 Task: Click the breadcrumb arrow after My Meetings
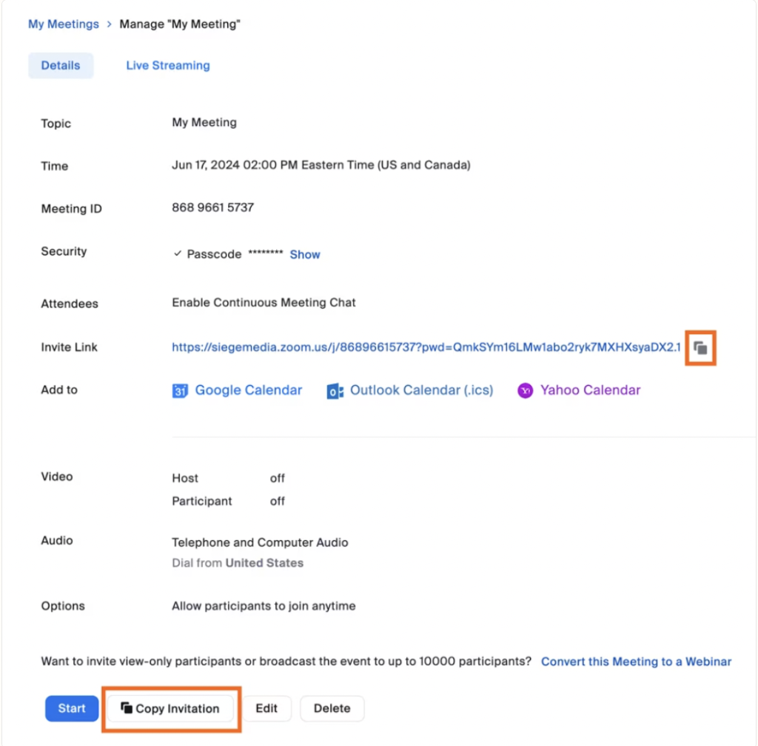pos(110,24)
